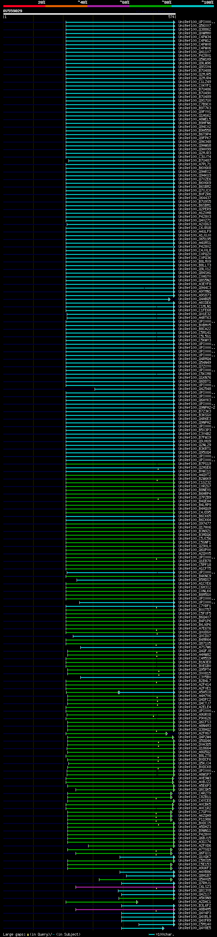Open hit UniRef100_Q38862
This screenshot has height=937, width=217.
point(195,30)
